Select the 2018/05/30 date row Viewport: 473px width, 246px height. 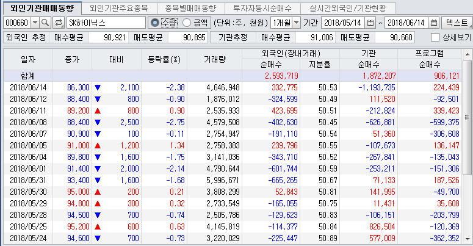coord(233,192)
